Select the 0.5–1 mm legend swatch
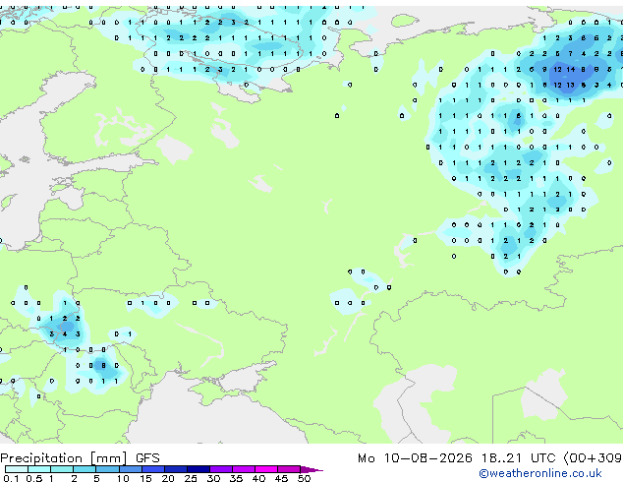The width and height of the screenshot is (623, 482). click(x=39, y=469)
